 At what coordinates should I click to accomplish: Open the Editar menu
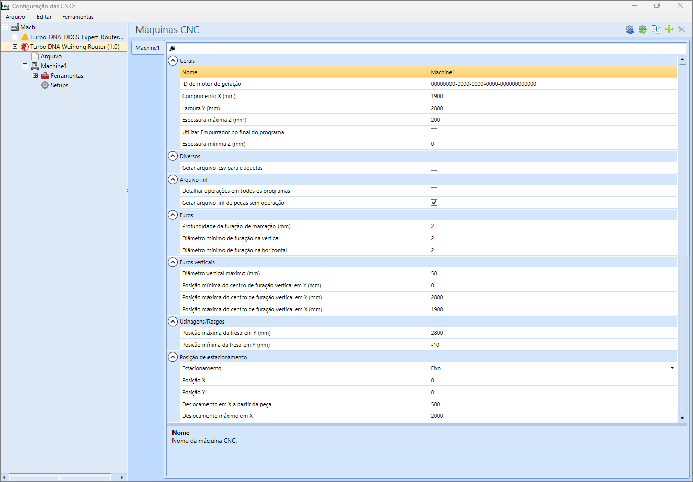[44, 17]
